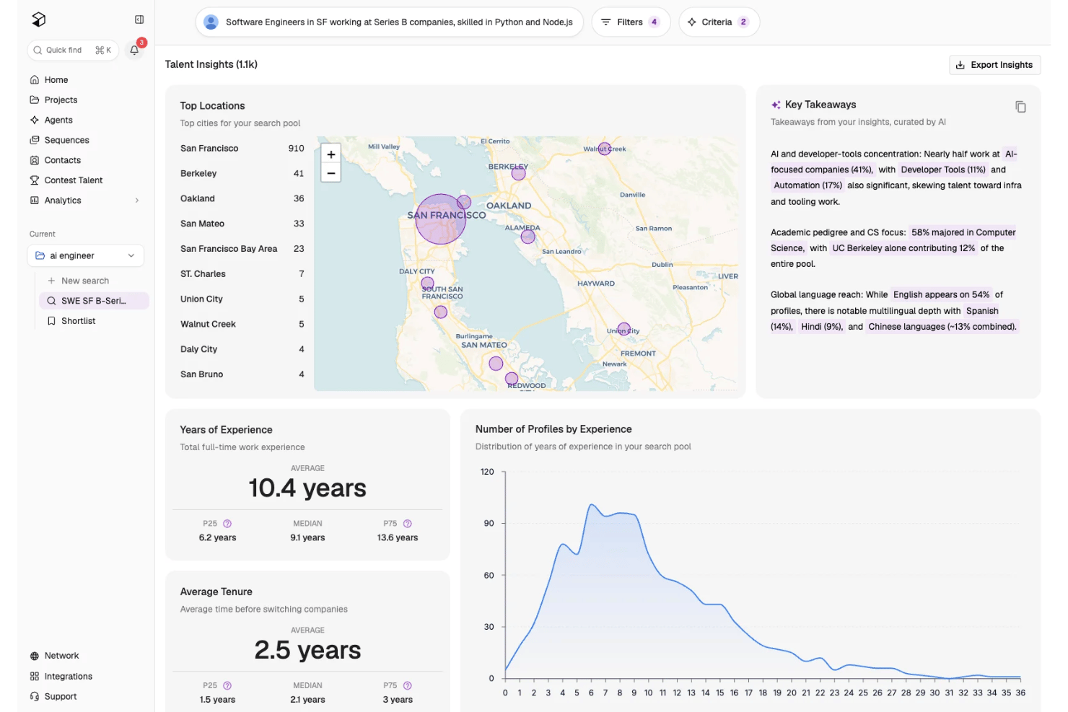Viewport: 1068px width, 712px height.
Task: Open Filters panel
Action: coord(631,22)
